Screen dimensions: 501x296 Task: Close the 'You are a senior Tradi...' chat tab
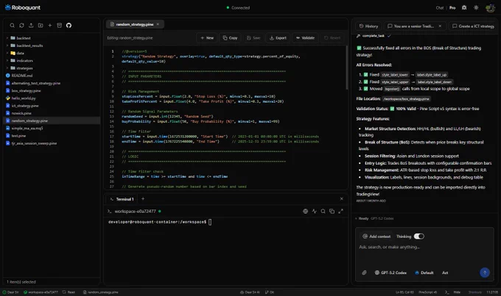click(x=440, y=26)
